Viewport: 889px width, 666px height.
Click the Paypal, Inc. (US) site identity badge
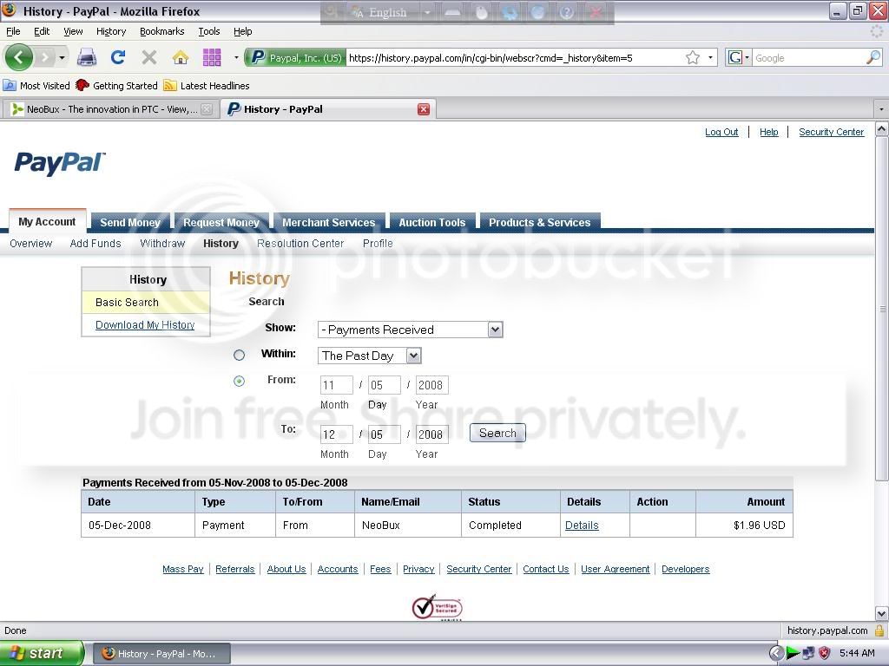[295, 58]
